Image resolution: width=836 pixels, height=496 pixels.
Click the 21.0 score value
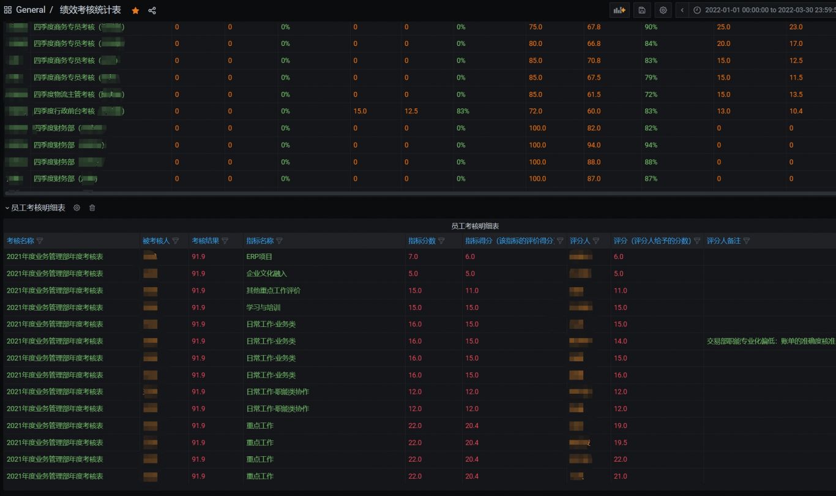pos(620,476)
